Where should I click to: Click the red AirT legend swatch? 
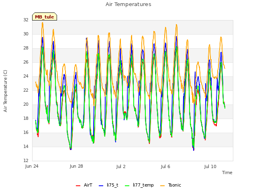click(78, 186)
